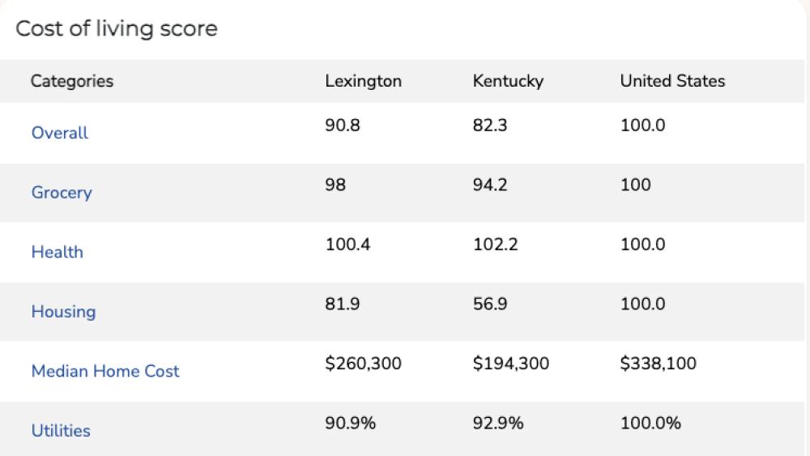Click the Kentucky column header
This screenshot has height=456, width=810.
508,81
